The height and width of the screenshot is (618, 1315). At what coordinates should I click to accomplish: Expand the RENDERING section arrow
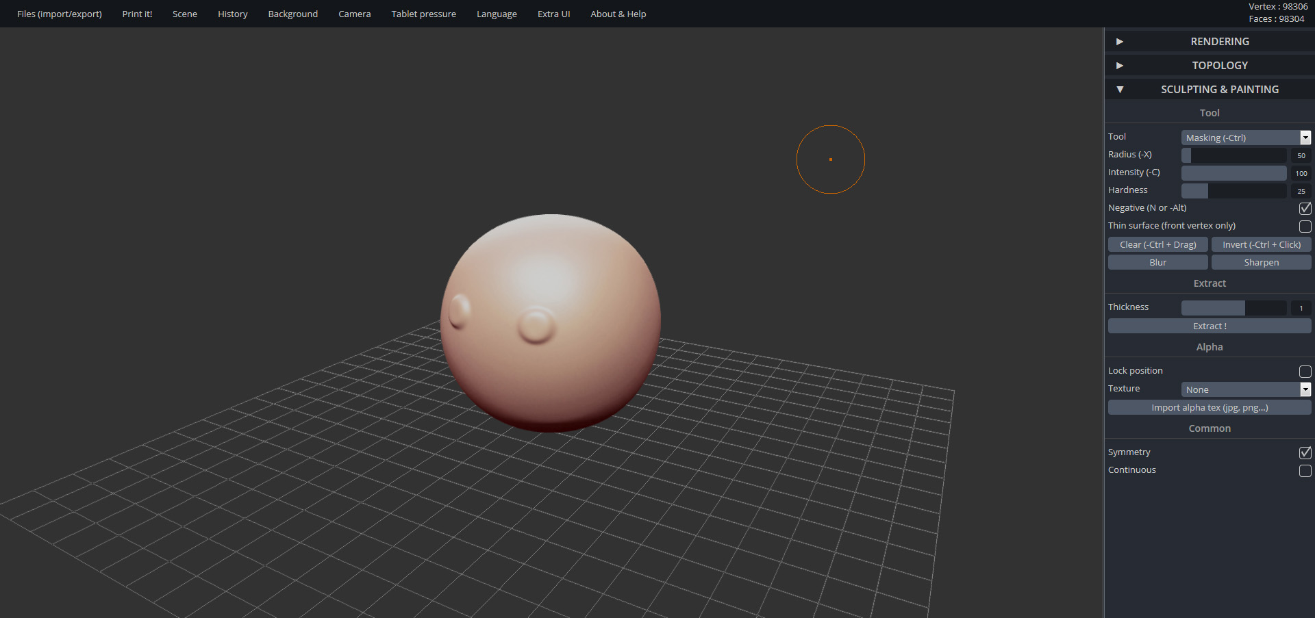1120,42
